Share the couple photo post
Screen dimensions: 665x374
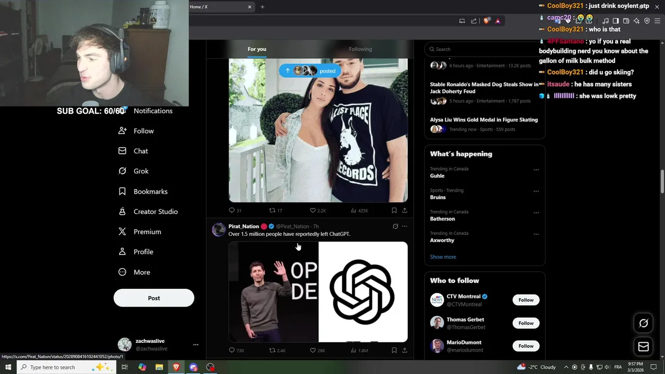pyautogui.click(x=404, y=210)
